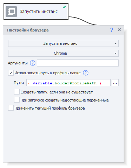
Task: Uncheck 'Использовать путь к профиль-папке'
Action: point(11,73)
